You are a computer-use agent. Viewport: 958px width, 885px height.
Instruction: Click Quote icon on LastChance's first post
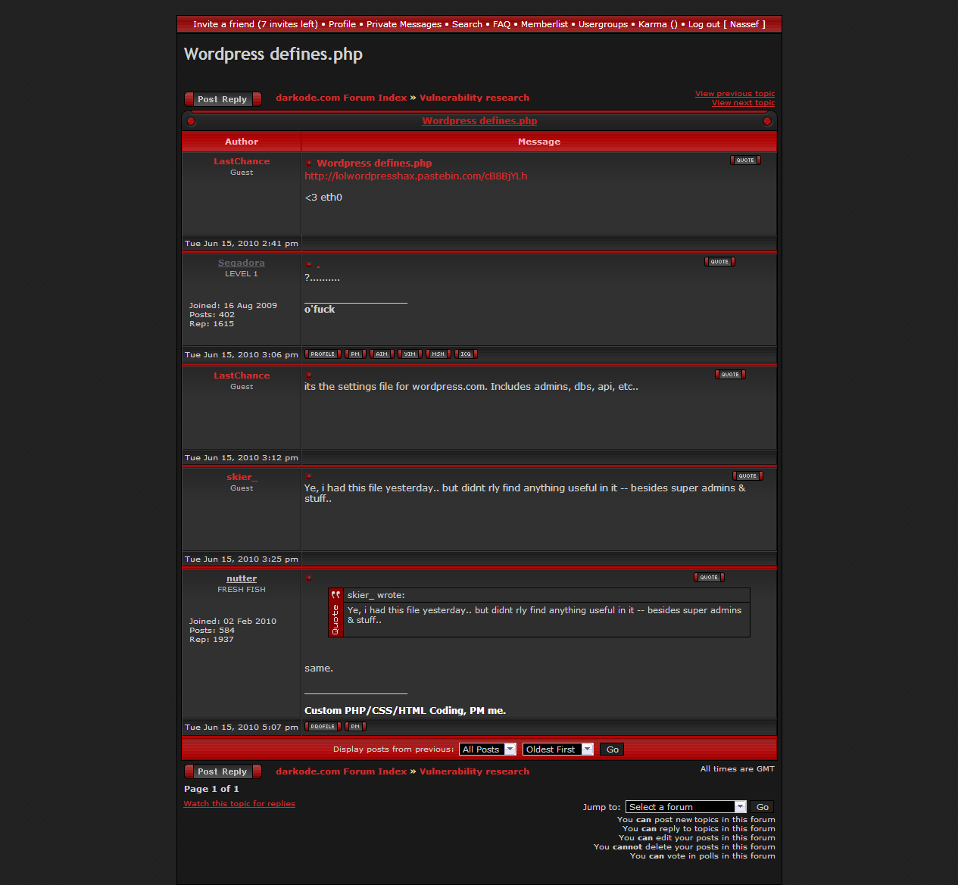click(x=745, y=160)
